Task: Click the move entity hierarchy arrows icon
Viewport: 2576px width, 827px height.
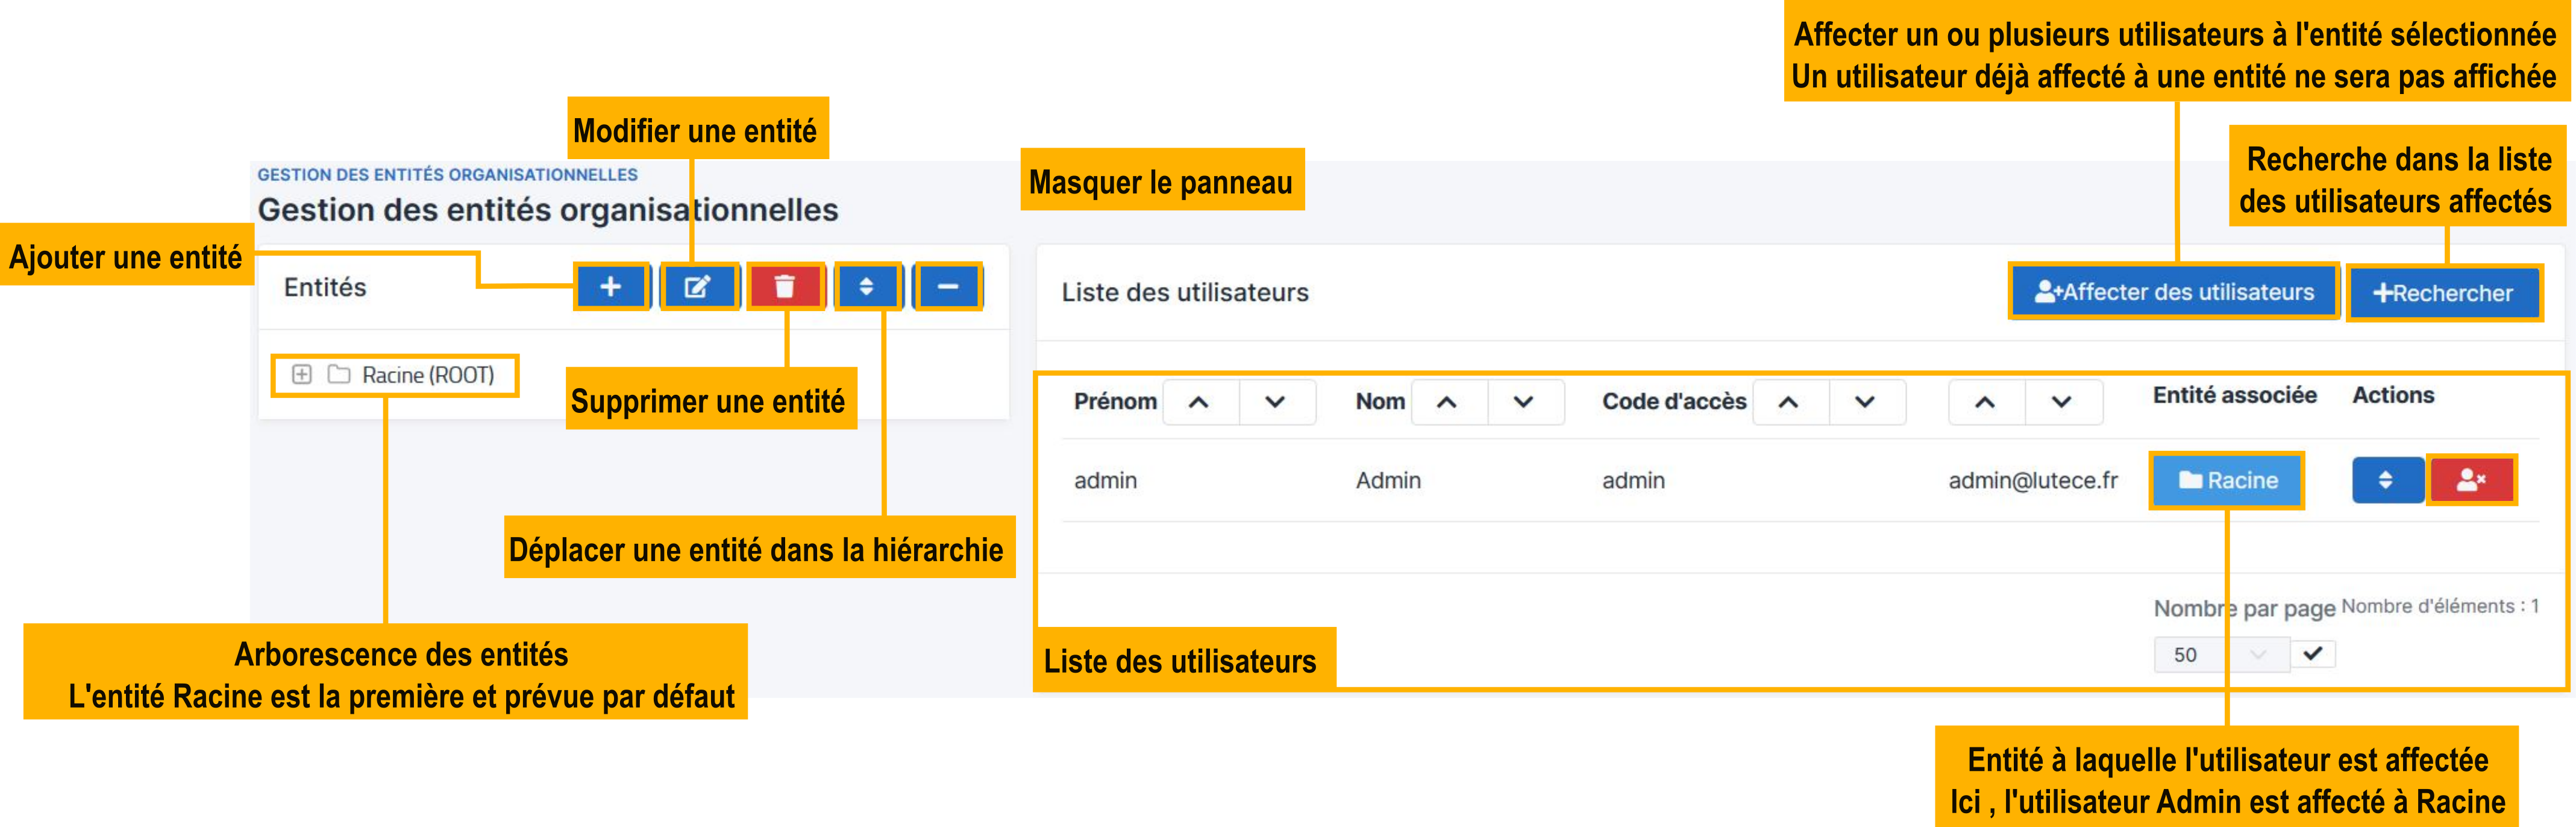Action: (x=867, y=286)
